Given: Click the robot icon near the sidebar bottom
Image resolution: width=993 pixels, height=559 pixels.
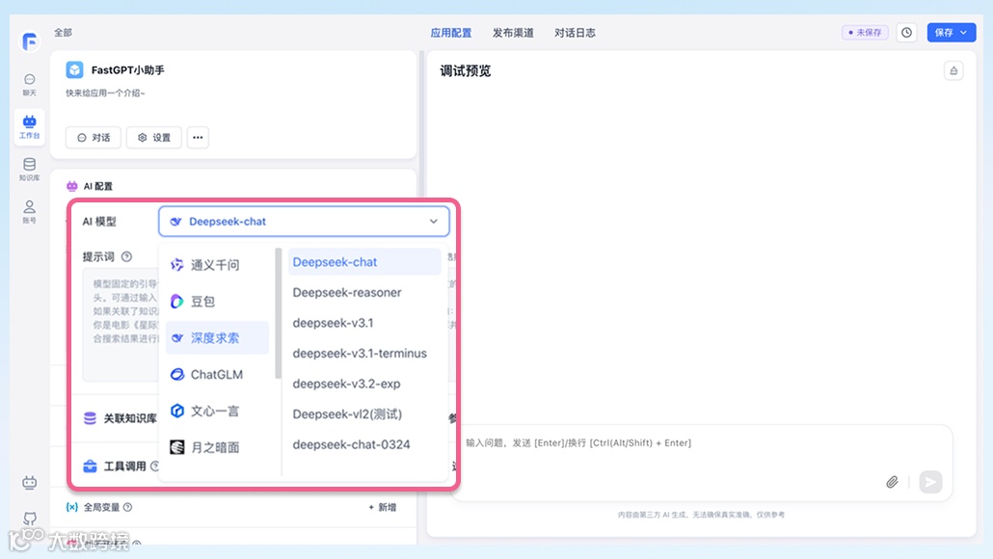Looking at the screenshot, I should 29,483.
